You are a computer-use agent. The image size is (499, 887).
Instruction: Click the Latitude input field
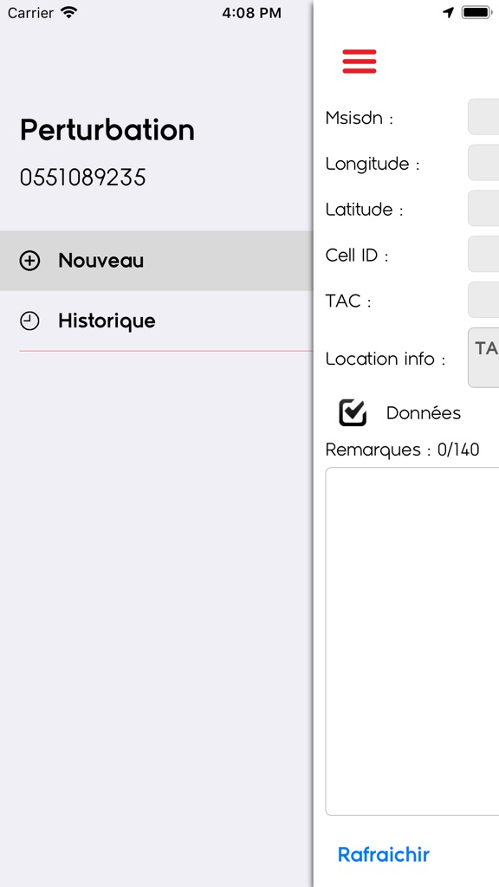tap(483, 209)
